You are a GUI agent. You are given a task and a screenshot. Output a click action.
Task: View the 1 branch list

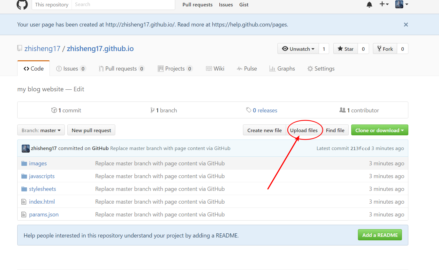point(163,110)
